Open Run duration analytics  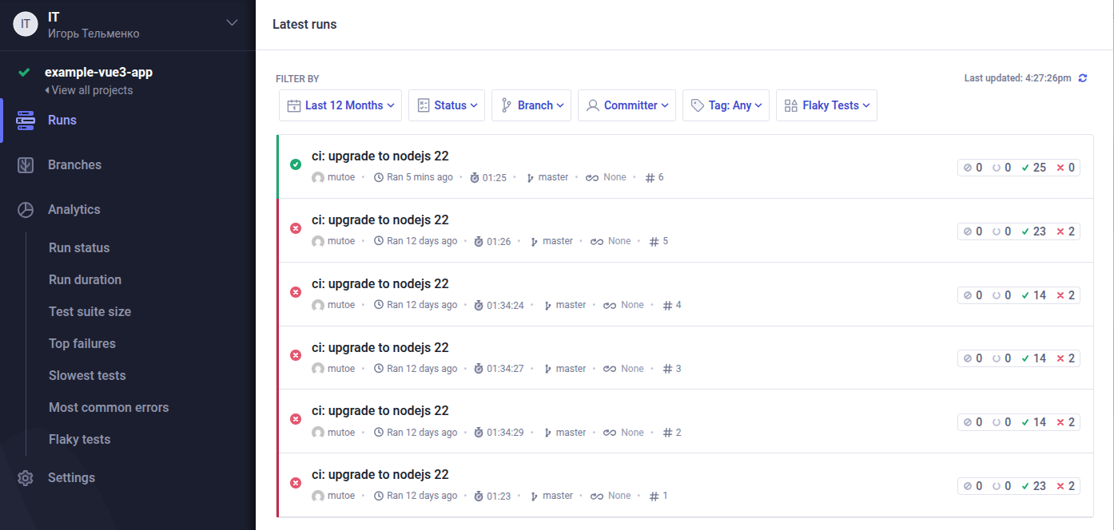(86, 280)
